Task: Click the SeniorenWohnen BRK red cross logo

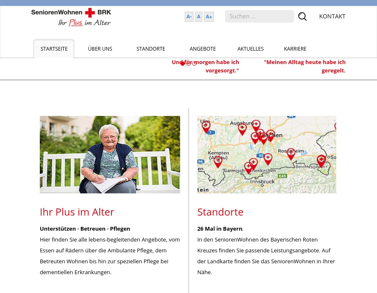Action: 71,17
